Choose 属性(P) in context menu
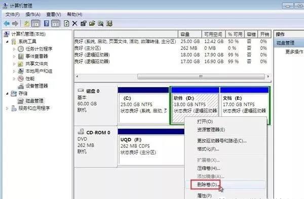304x199 pixels. pyautogui.click(x=226, y=195)
